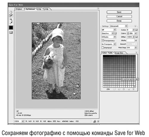Open the Color Table palette menu arrow
This screenshot has height=137, width=149.
[x=136, y=52]
